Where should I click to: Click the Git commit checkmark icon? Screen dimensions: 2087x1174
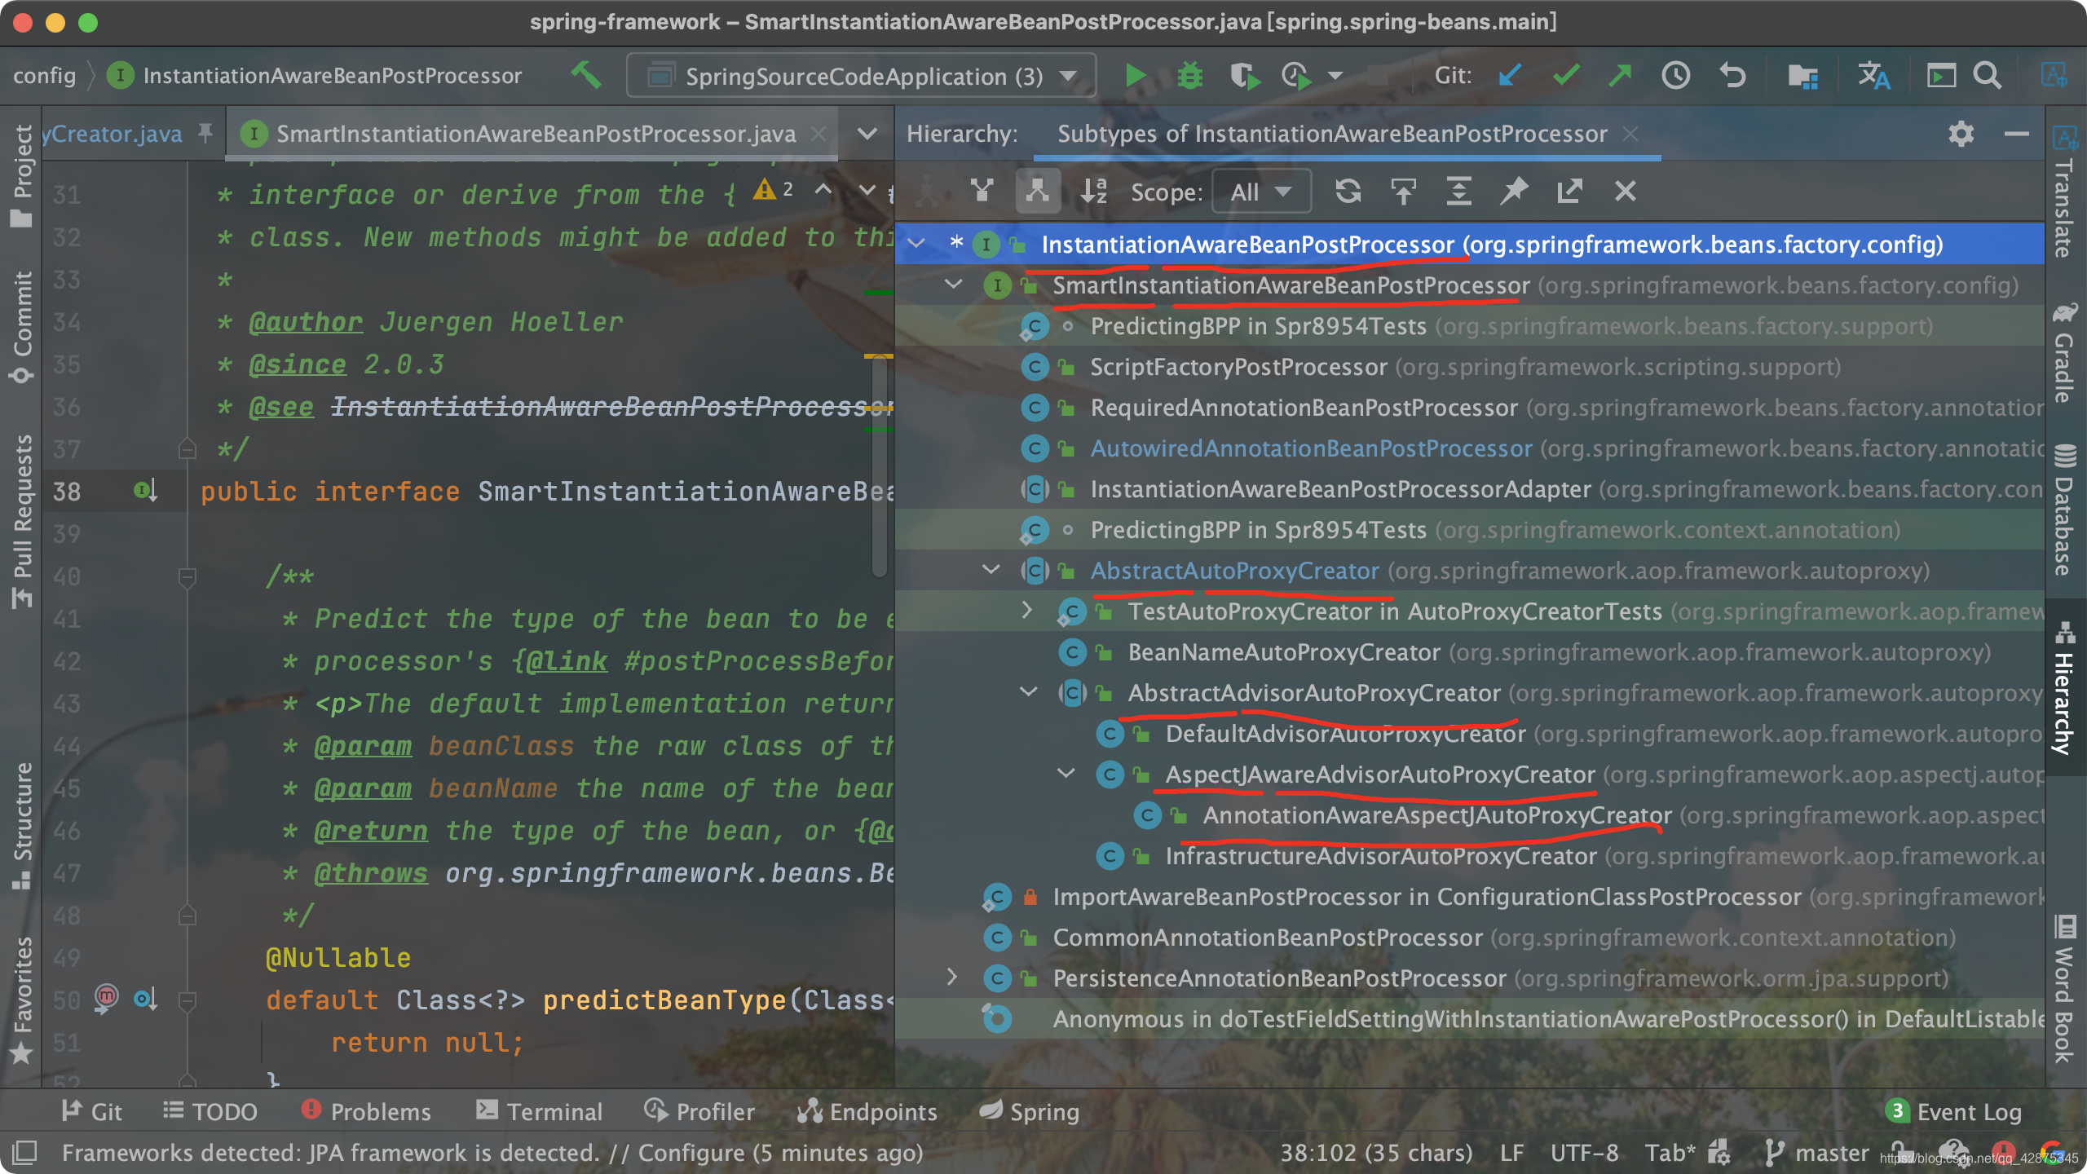tap(1565, 76)
